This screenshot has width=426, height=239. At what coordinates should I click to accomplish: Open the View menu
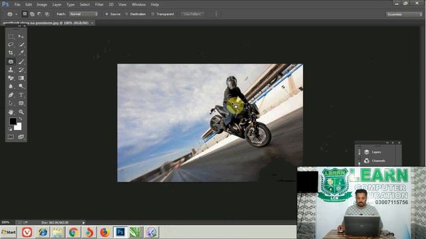pos(122,5)
